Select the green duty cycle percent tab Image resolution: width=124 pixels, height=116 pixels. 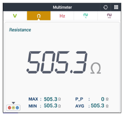86,16
